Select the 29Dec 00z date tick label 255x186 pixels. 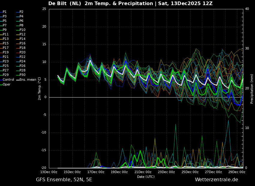237,172
